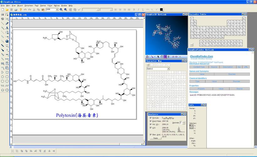Expand Periodic Table with >> button

191,45
